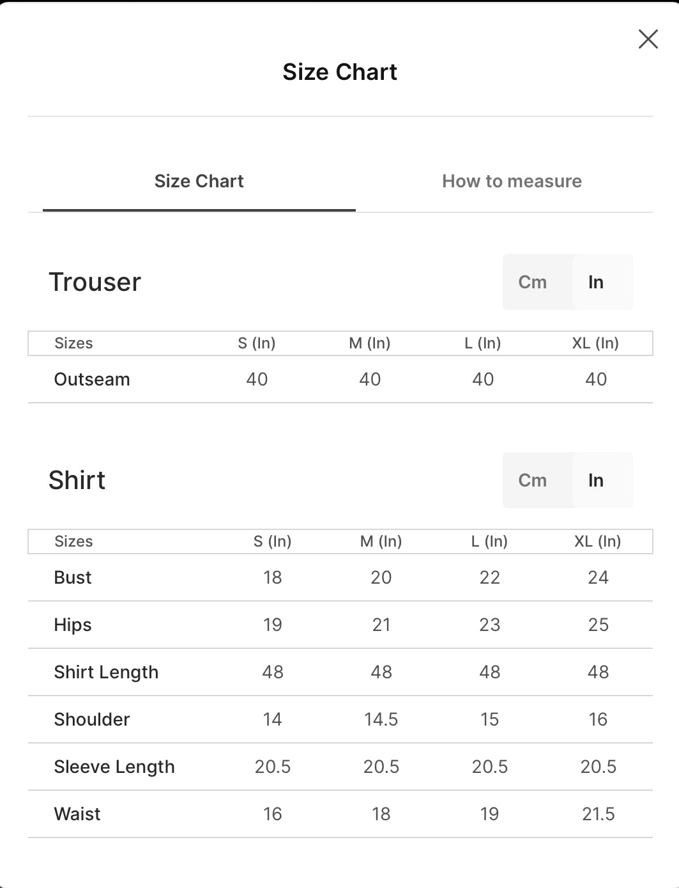Click the Shoulder M value 14.5
This screenshot has height=888, width=679.
click(381, 719)
